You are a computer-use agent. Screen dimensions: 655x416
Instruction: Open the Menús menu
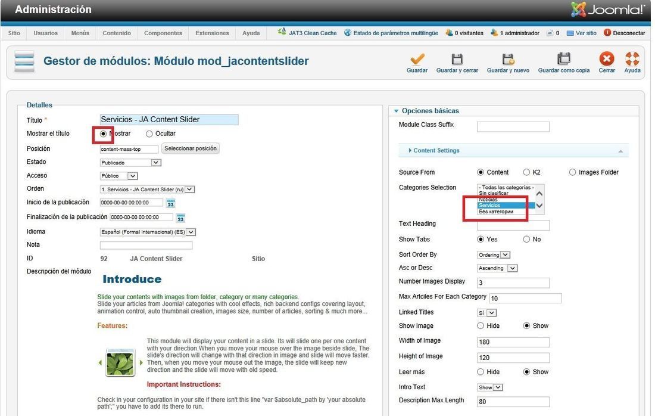[x=80, y=33]
